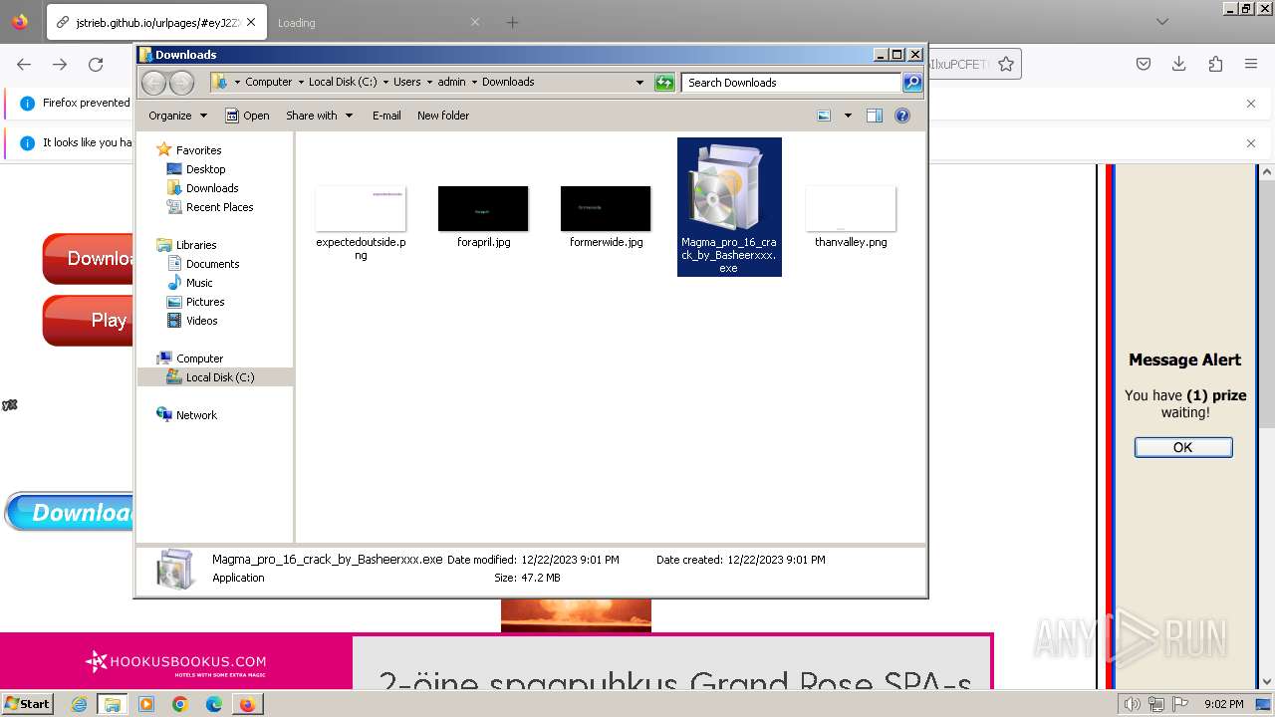Select Downloads in the address breadcrumb

[x=508, y=82]
